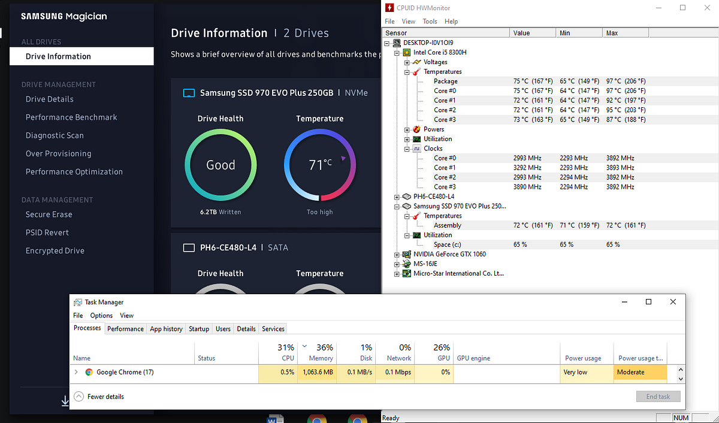Screen dimensions: 719x423
Task: Open Secure Erase in Samsung Magician
Action: click(x=49, y=214)
